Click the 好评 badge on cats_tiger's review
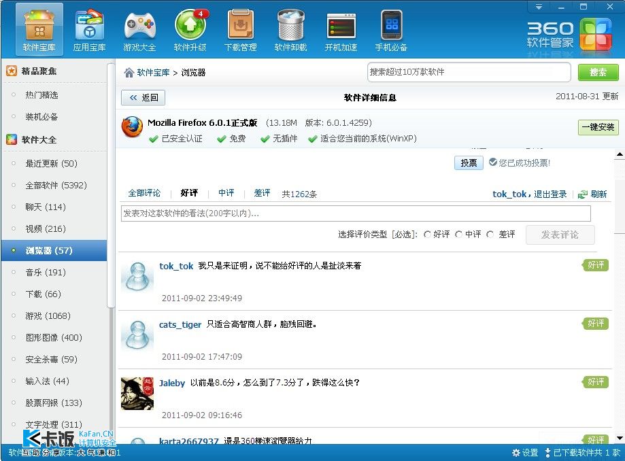This screenshot has height=461, width=625. click(596, 323)
